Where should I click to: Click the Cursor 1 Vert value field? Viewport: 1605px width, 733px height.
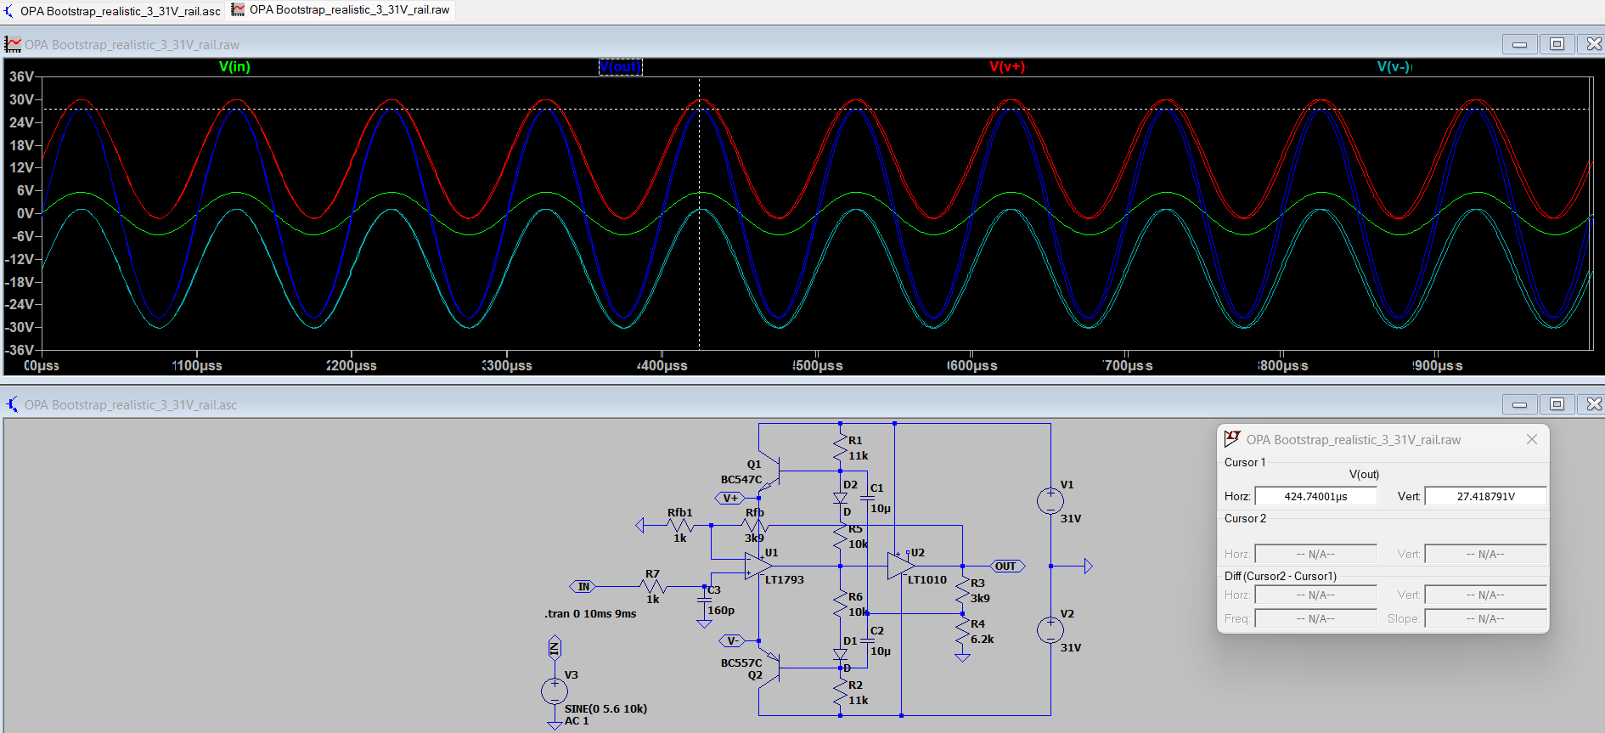1485,496
